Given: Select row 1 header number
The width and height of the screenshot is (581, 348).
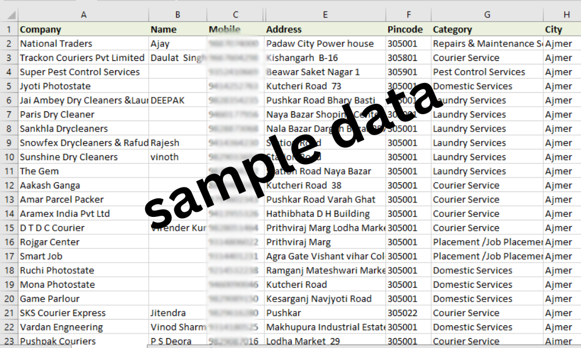Looking at the screenshot, I should pyautogui.click(x=9, y=29).
